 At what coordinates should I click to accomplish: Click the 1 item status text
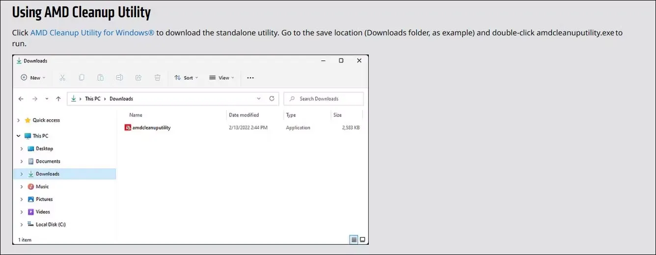click(x=24, y=240)
